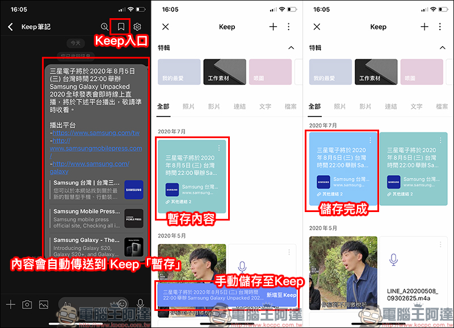Open options dots on blue saved Samsung card
The image size is (454, 328).
(371, 140)
